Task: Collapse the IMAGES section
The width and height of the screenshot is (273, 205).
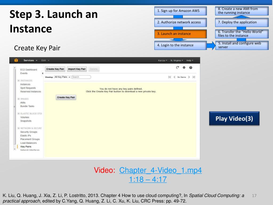Action: pyautogui.click(x=18, y=99)
